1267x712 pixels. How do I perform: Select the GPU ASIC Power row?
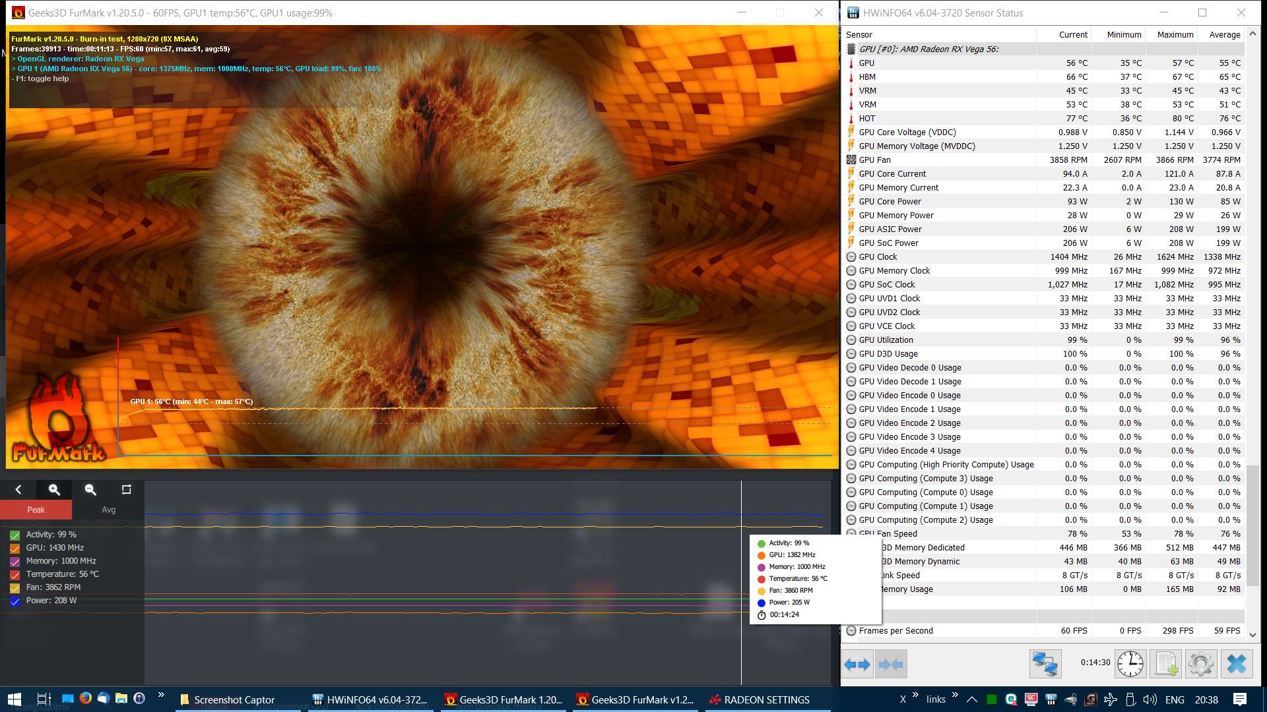pos(1044,229)
